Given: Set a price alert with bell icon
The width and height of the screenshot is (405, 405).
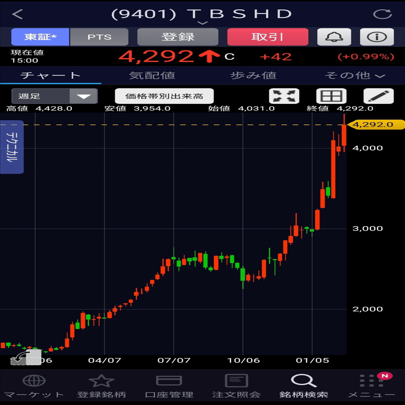Looking at the screenshot, I should pyautogui.click(x=334, y=37).
